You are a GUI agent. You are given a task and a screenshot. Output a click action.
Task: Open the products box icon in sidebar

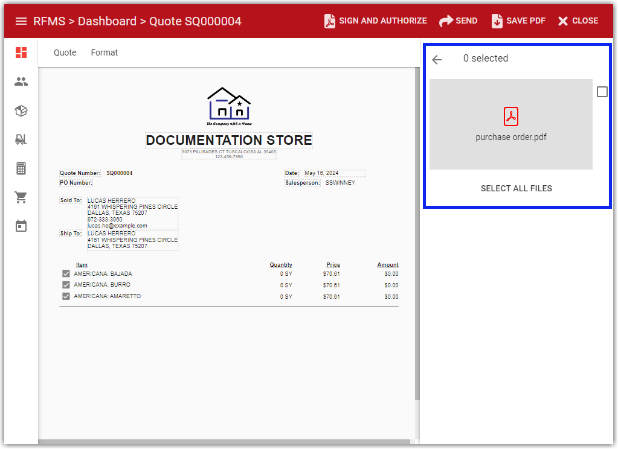21,110
